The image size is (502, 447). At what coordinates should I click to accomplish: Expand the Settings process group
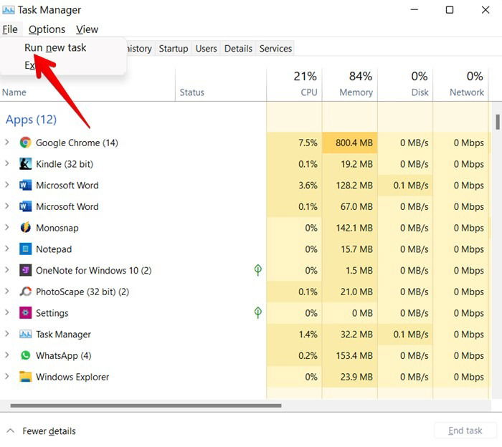(x=6, y=312)
